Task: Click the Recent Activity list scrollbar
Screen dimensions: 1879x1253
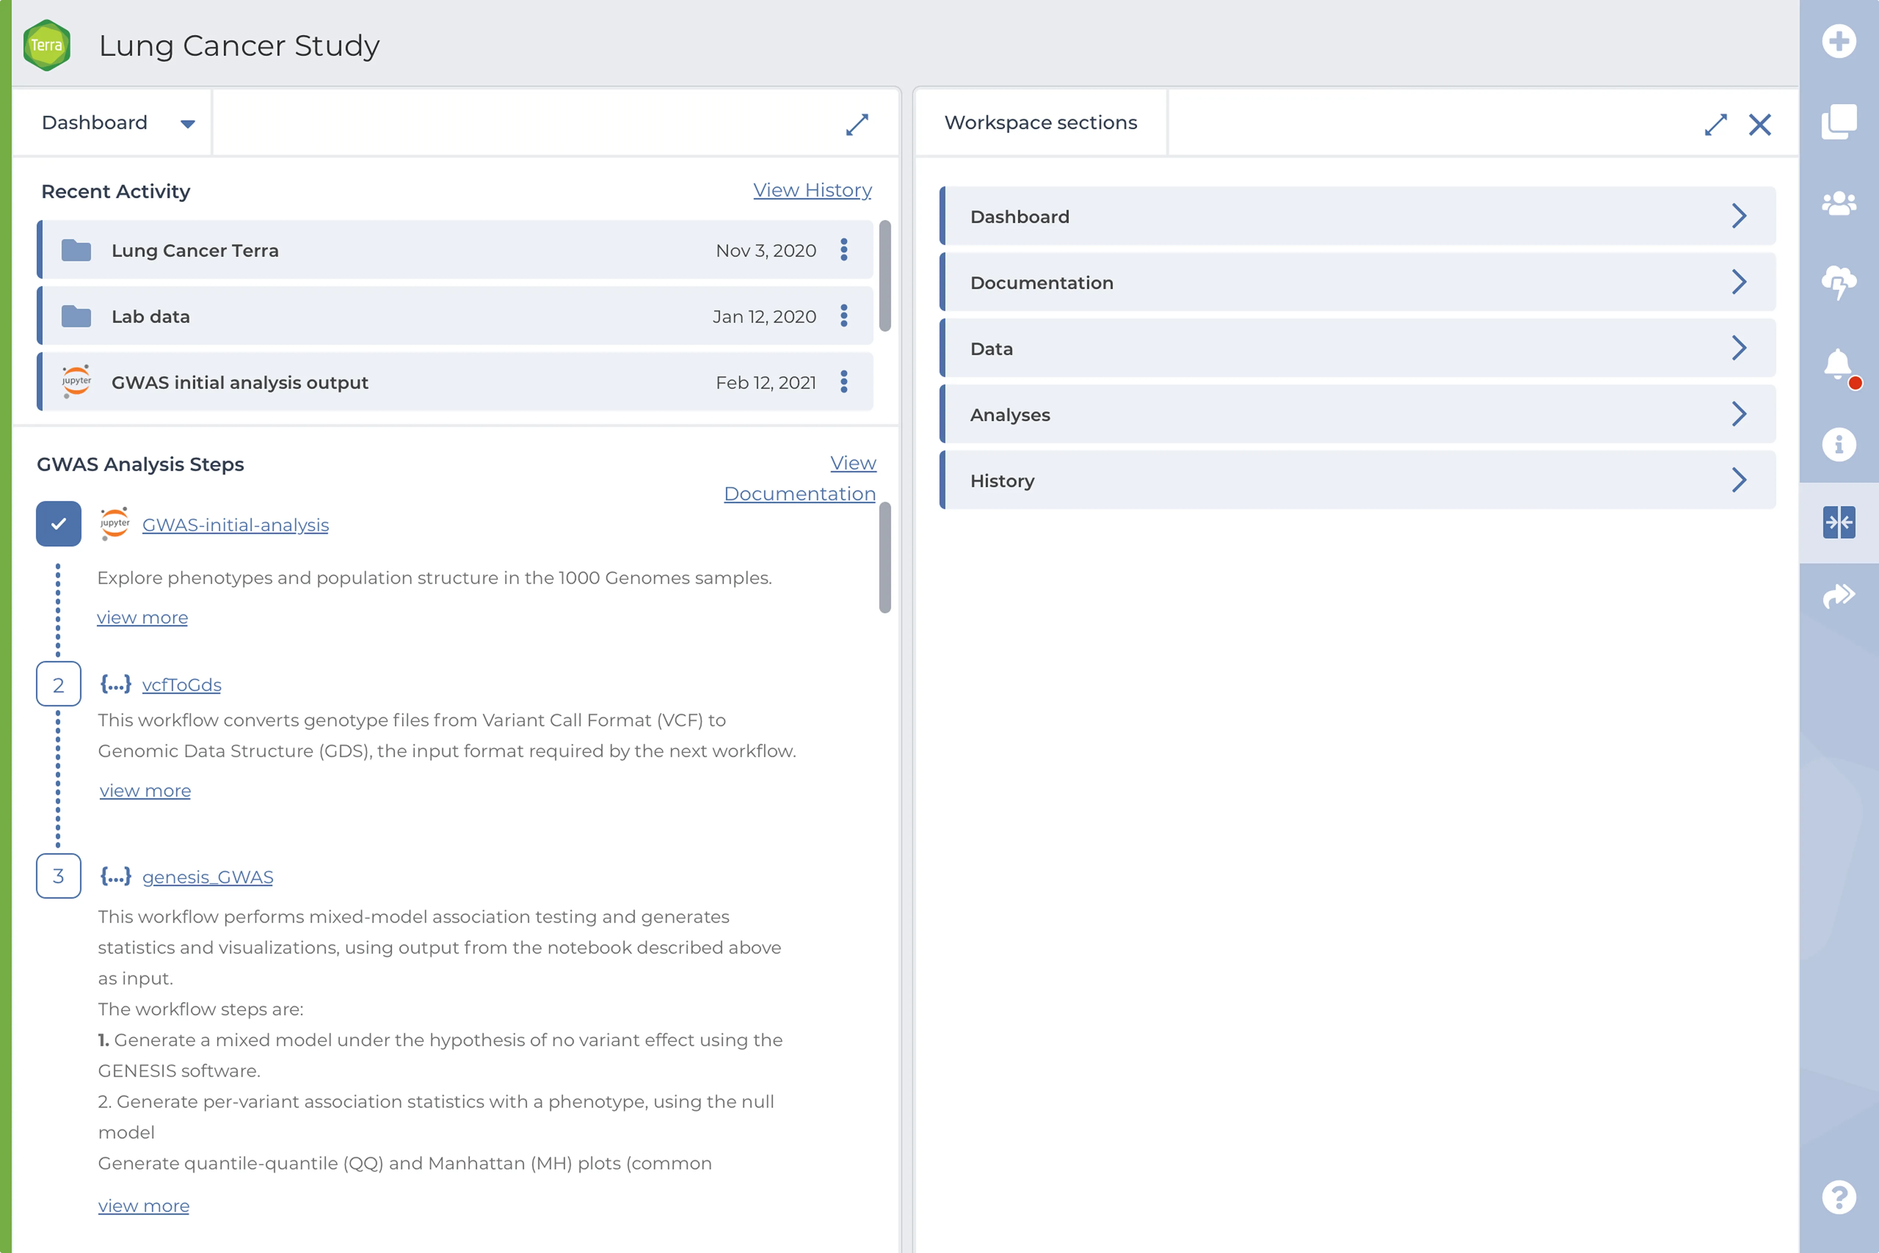Action: (x=885, y=276)
